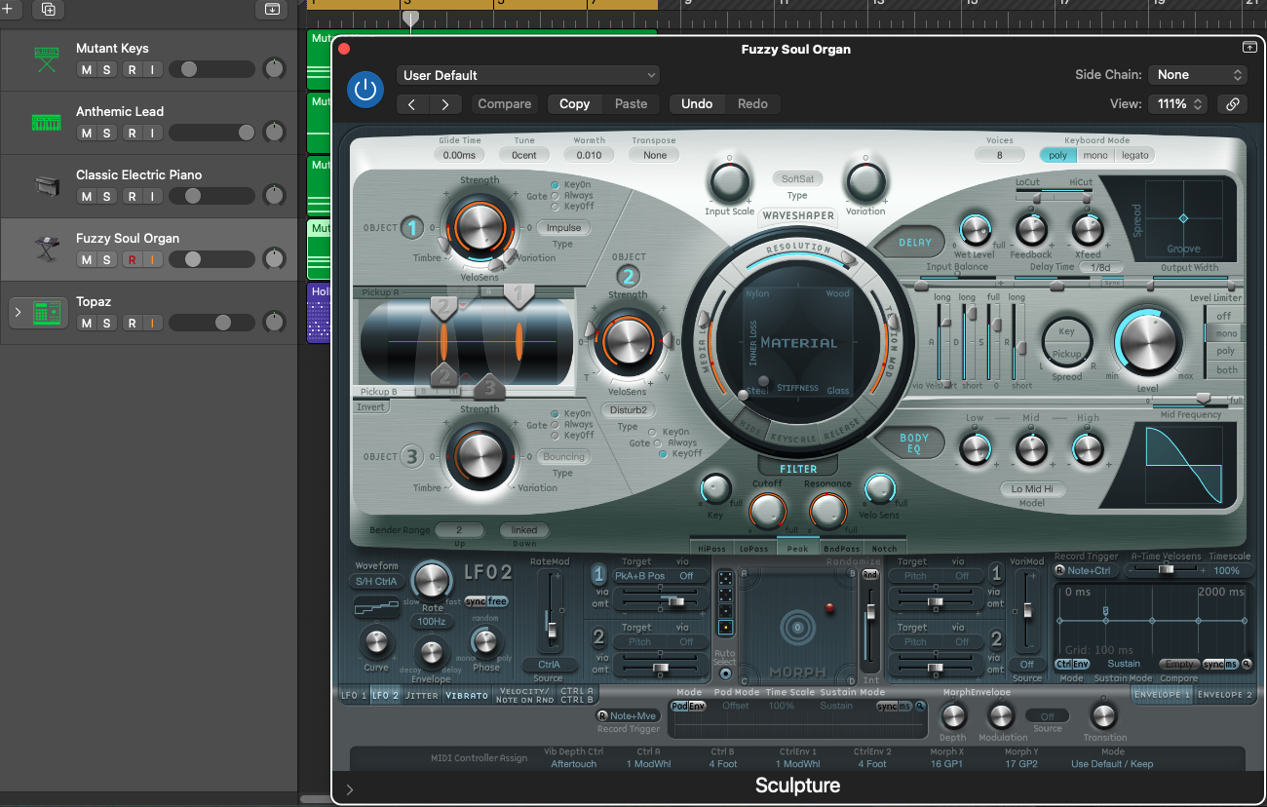
Task: Open the Lo Mid Hi model dropdown
Action: 1031,489
